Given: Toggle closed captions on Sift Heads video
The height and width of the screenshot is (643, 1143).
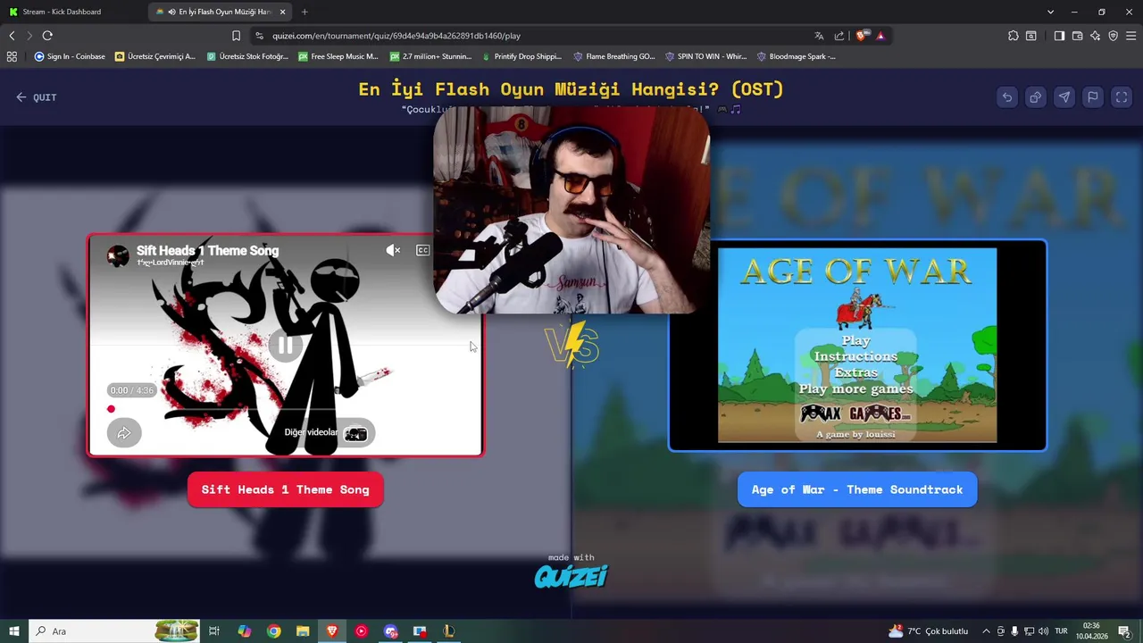Looking at the screenshot, I should click(x=423, y=250).
